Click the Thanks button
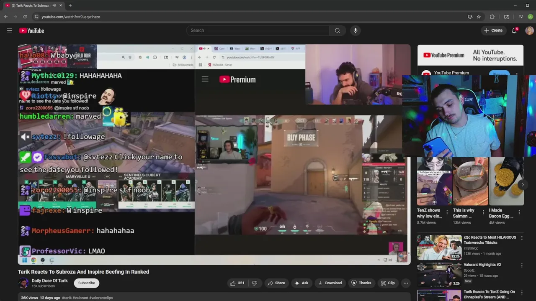 [x=361, y=283]
